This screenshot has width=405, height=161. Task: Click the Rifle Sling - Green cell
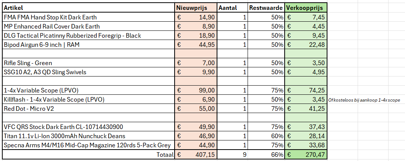point(88,63)
